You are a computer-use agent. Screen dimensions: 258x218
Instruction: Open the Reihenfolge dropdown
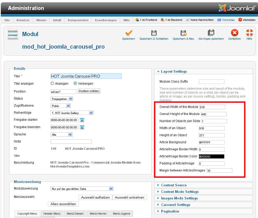(72, 113)
